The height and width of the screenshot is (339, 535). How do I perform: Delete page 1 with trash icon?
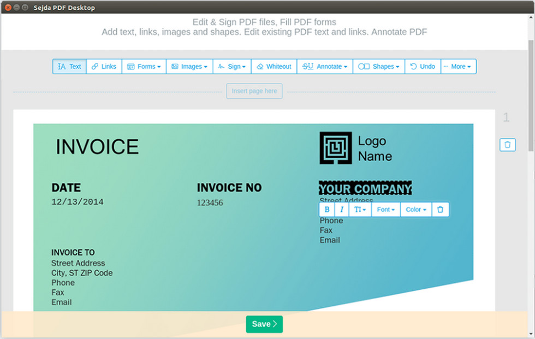coord(507,145)
